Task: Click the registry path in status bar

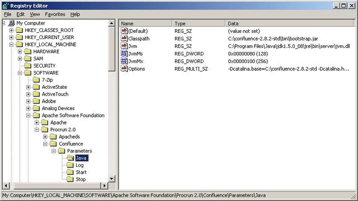Action: click(134, 195)
